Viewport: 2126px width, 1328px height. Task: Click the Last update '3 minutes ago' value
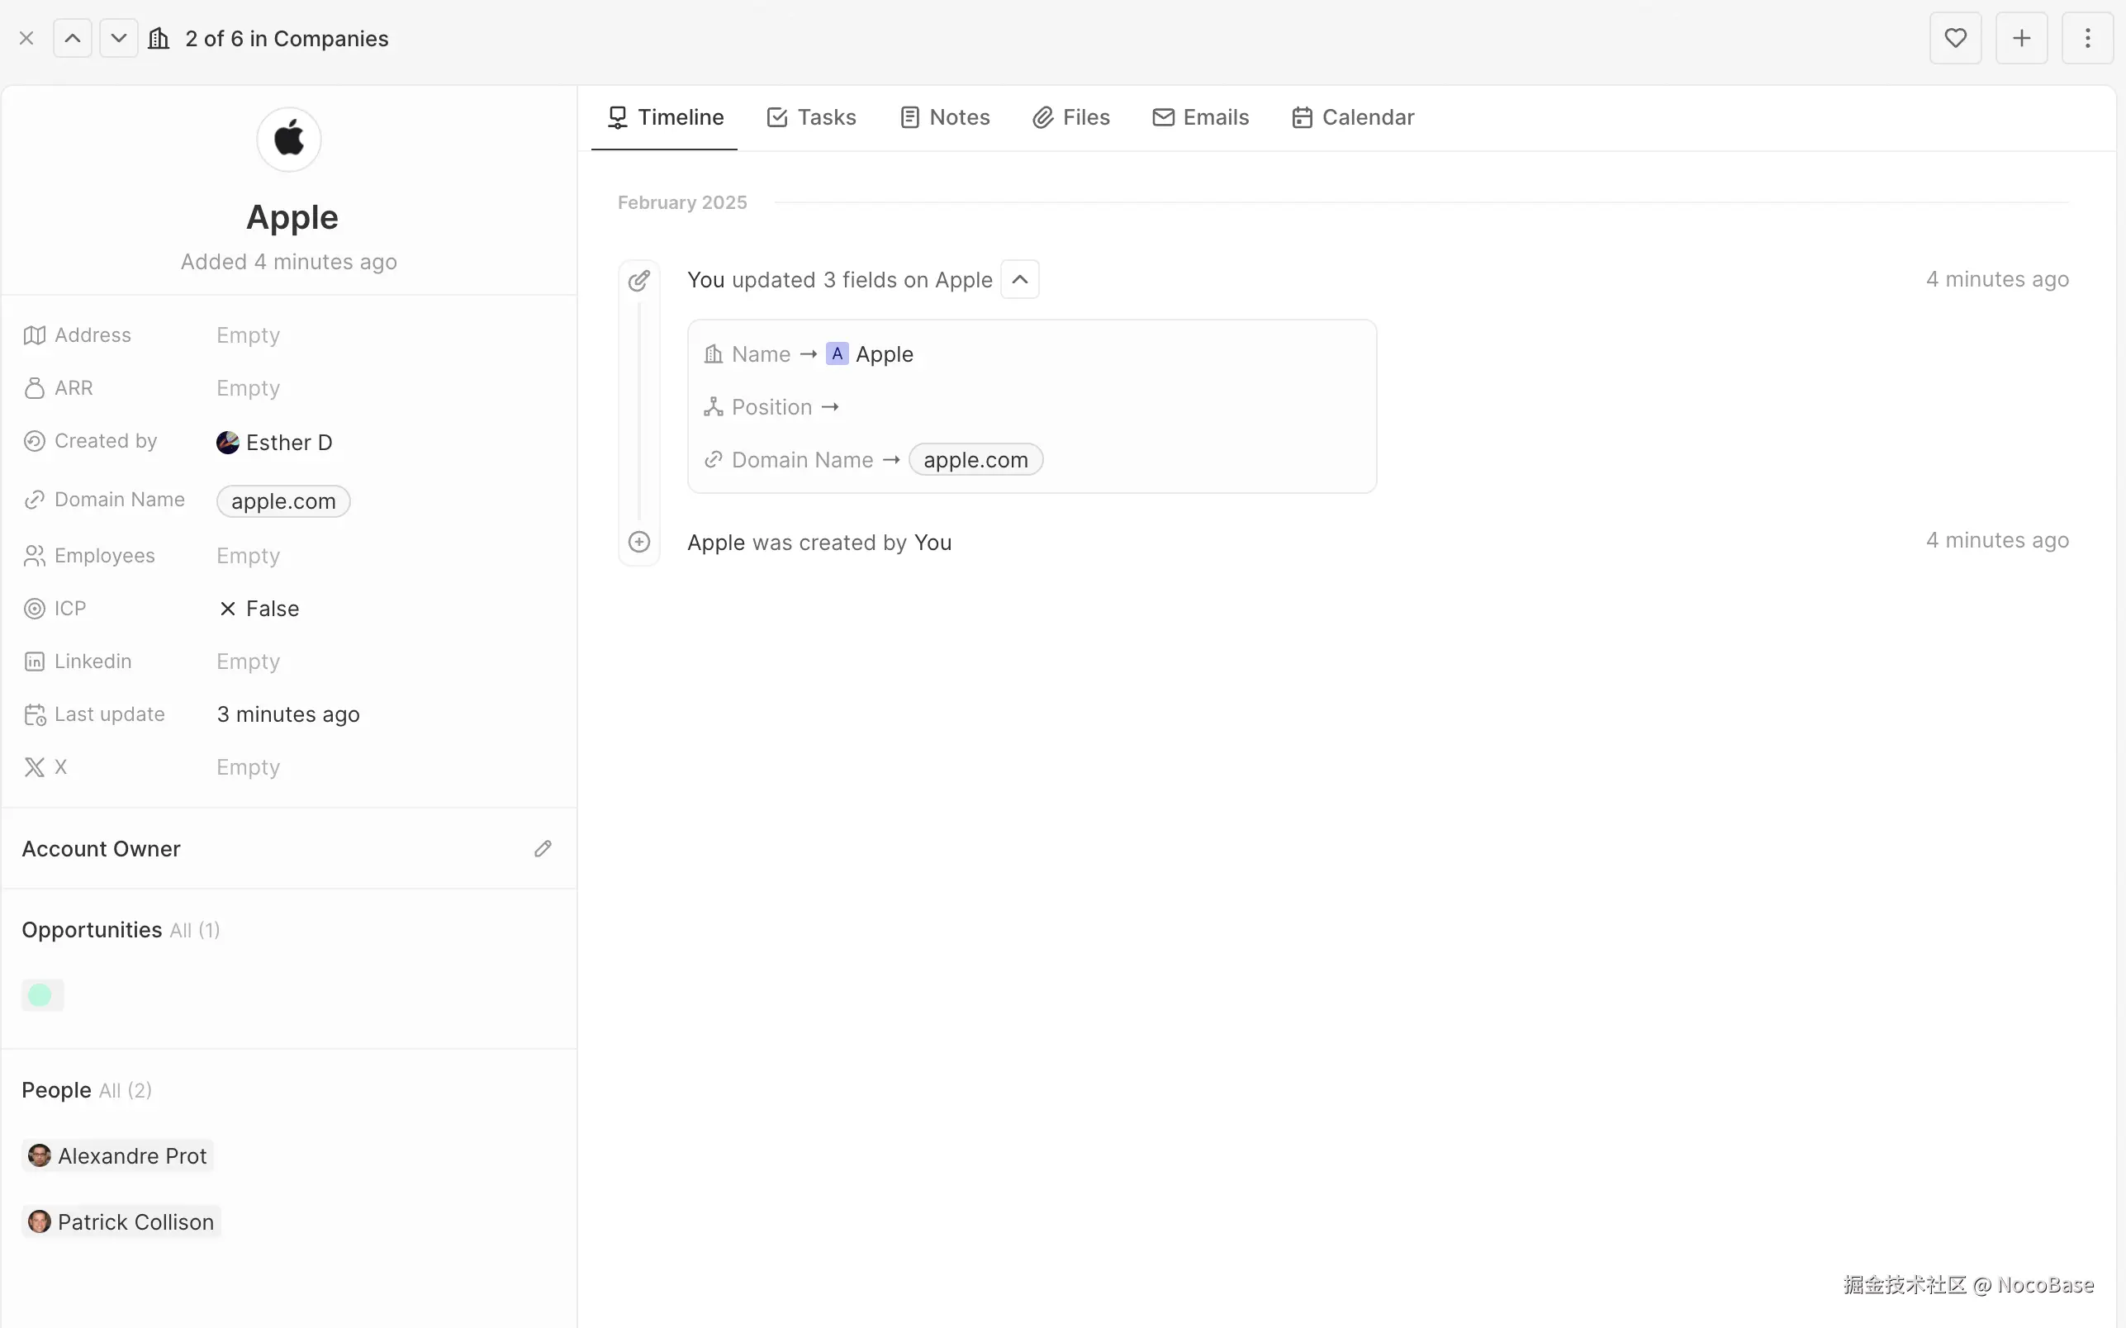[x=288, y=715]
